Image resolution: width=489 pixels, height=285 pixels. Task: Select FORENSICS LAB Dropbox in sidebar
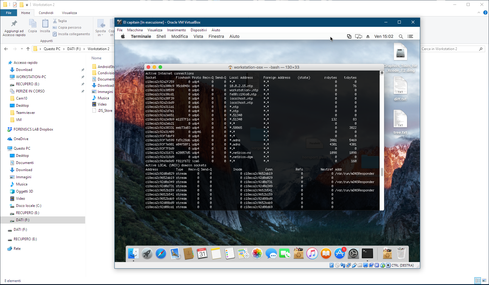click(33, 129)
